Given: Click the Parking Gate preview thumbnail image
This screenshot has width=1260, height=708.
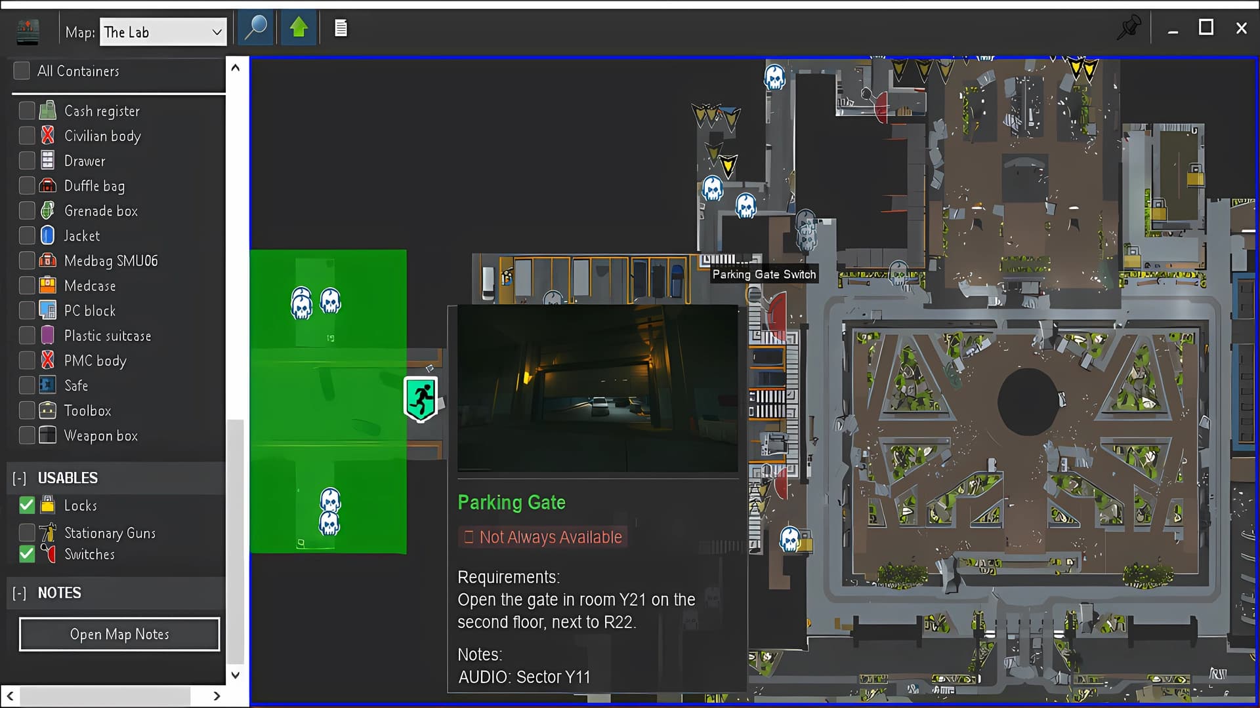Looking at the screenshot, I should pos(597,388).
